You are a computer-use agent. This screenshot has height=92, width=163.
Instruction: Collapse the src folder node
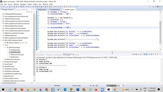[3, 45]
